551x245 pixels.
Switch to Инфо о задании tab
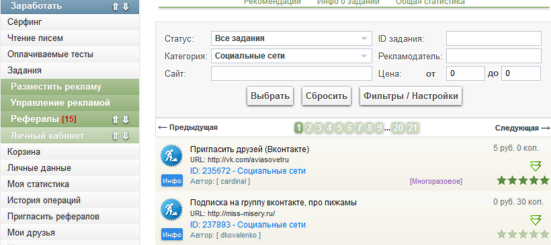click(x=348, y=2)
